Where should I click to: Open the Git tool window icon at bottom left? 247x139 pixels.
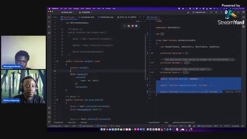(x=49, y=122)
